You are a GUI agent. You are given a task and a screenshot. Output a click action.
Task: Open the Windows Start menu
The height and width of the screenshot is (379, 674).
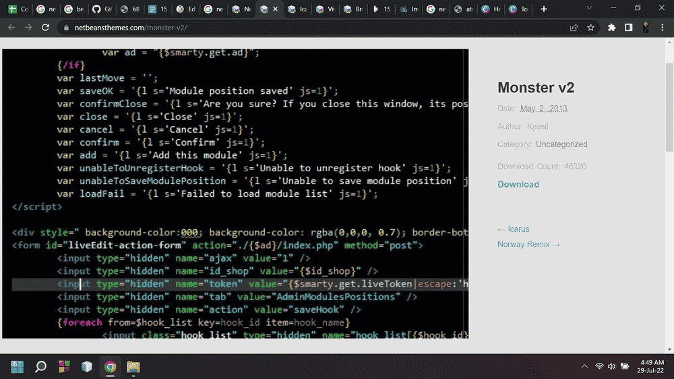point(18,367)
